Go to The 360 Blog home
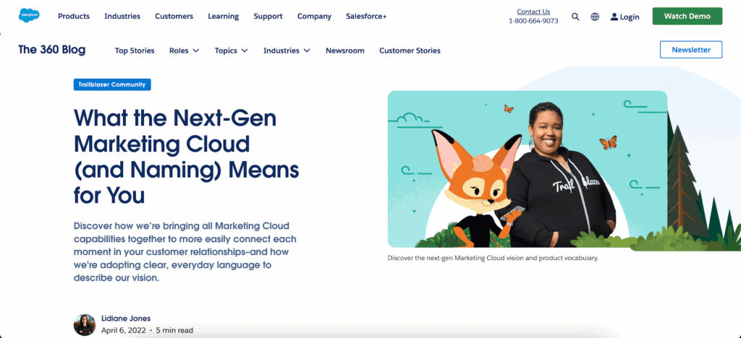 click(x=52, y=50)
